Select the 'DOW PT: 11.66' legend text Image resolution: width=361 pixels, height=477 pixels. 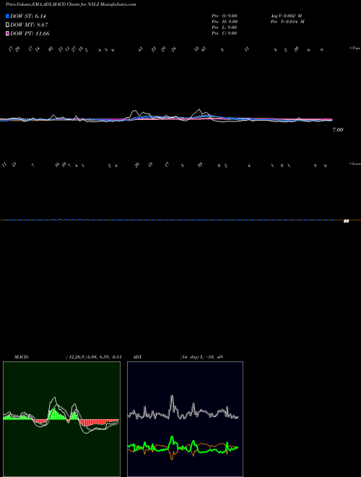tap(30, 33)
